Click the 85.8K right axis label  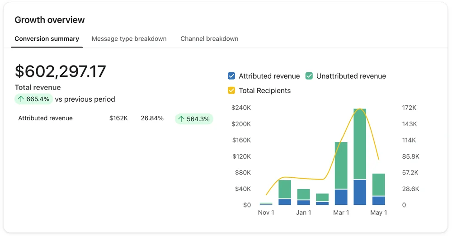pyautogui.click(x=410, y=156)
